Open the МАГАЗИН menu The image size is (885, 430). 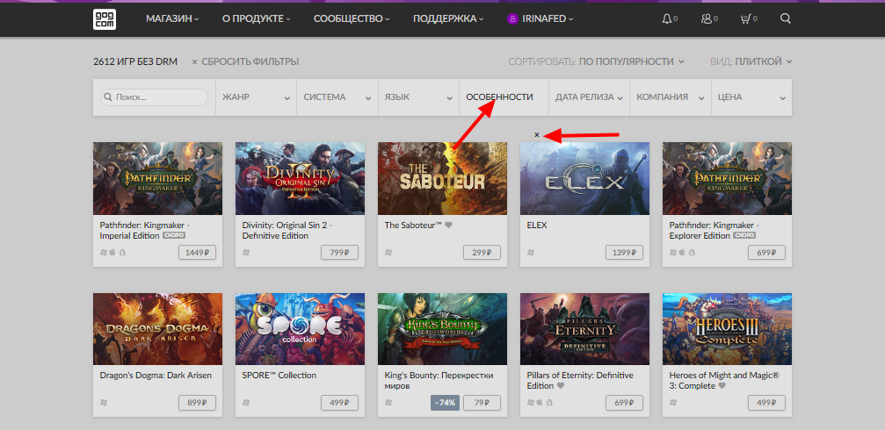172,18
